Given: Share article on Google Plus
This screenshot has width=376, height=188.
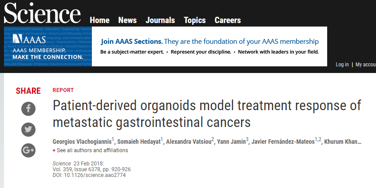Looking at the screenshot, I should tap(28, 150).
